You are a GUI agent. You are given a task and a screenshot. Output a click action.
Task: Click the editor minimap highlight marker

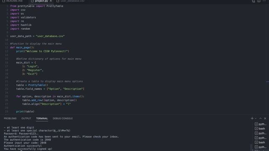[267, 82]
